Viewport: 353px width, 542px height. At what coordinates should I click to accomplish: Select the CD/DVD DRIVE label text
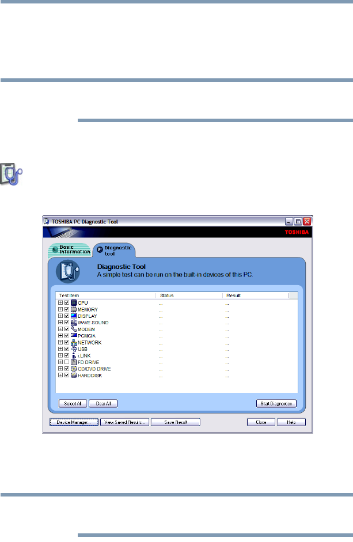click(x=94, y=369)
